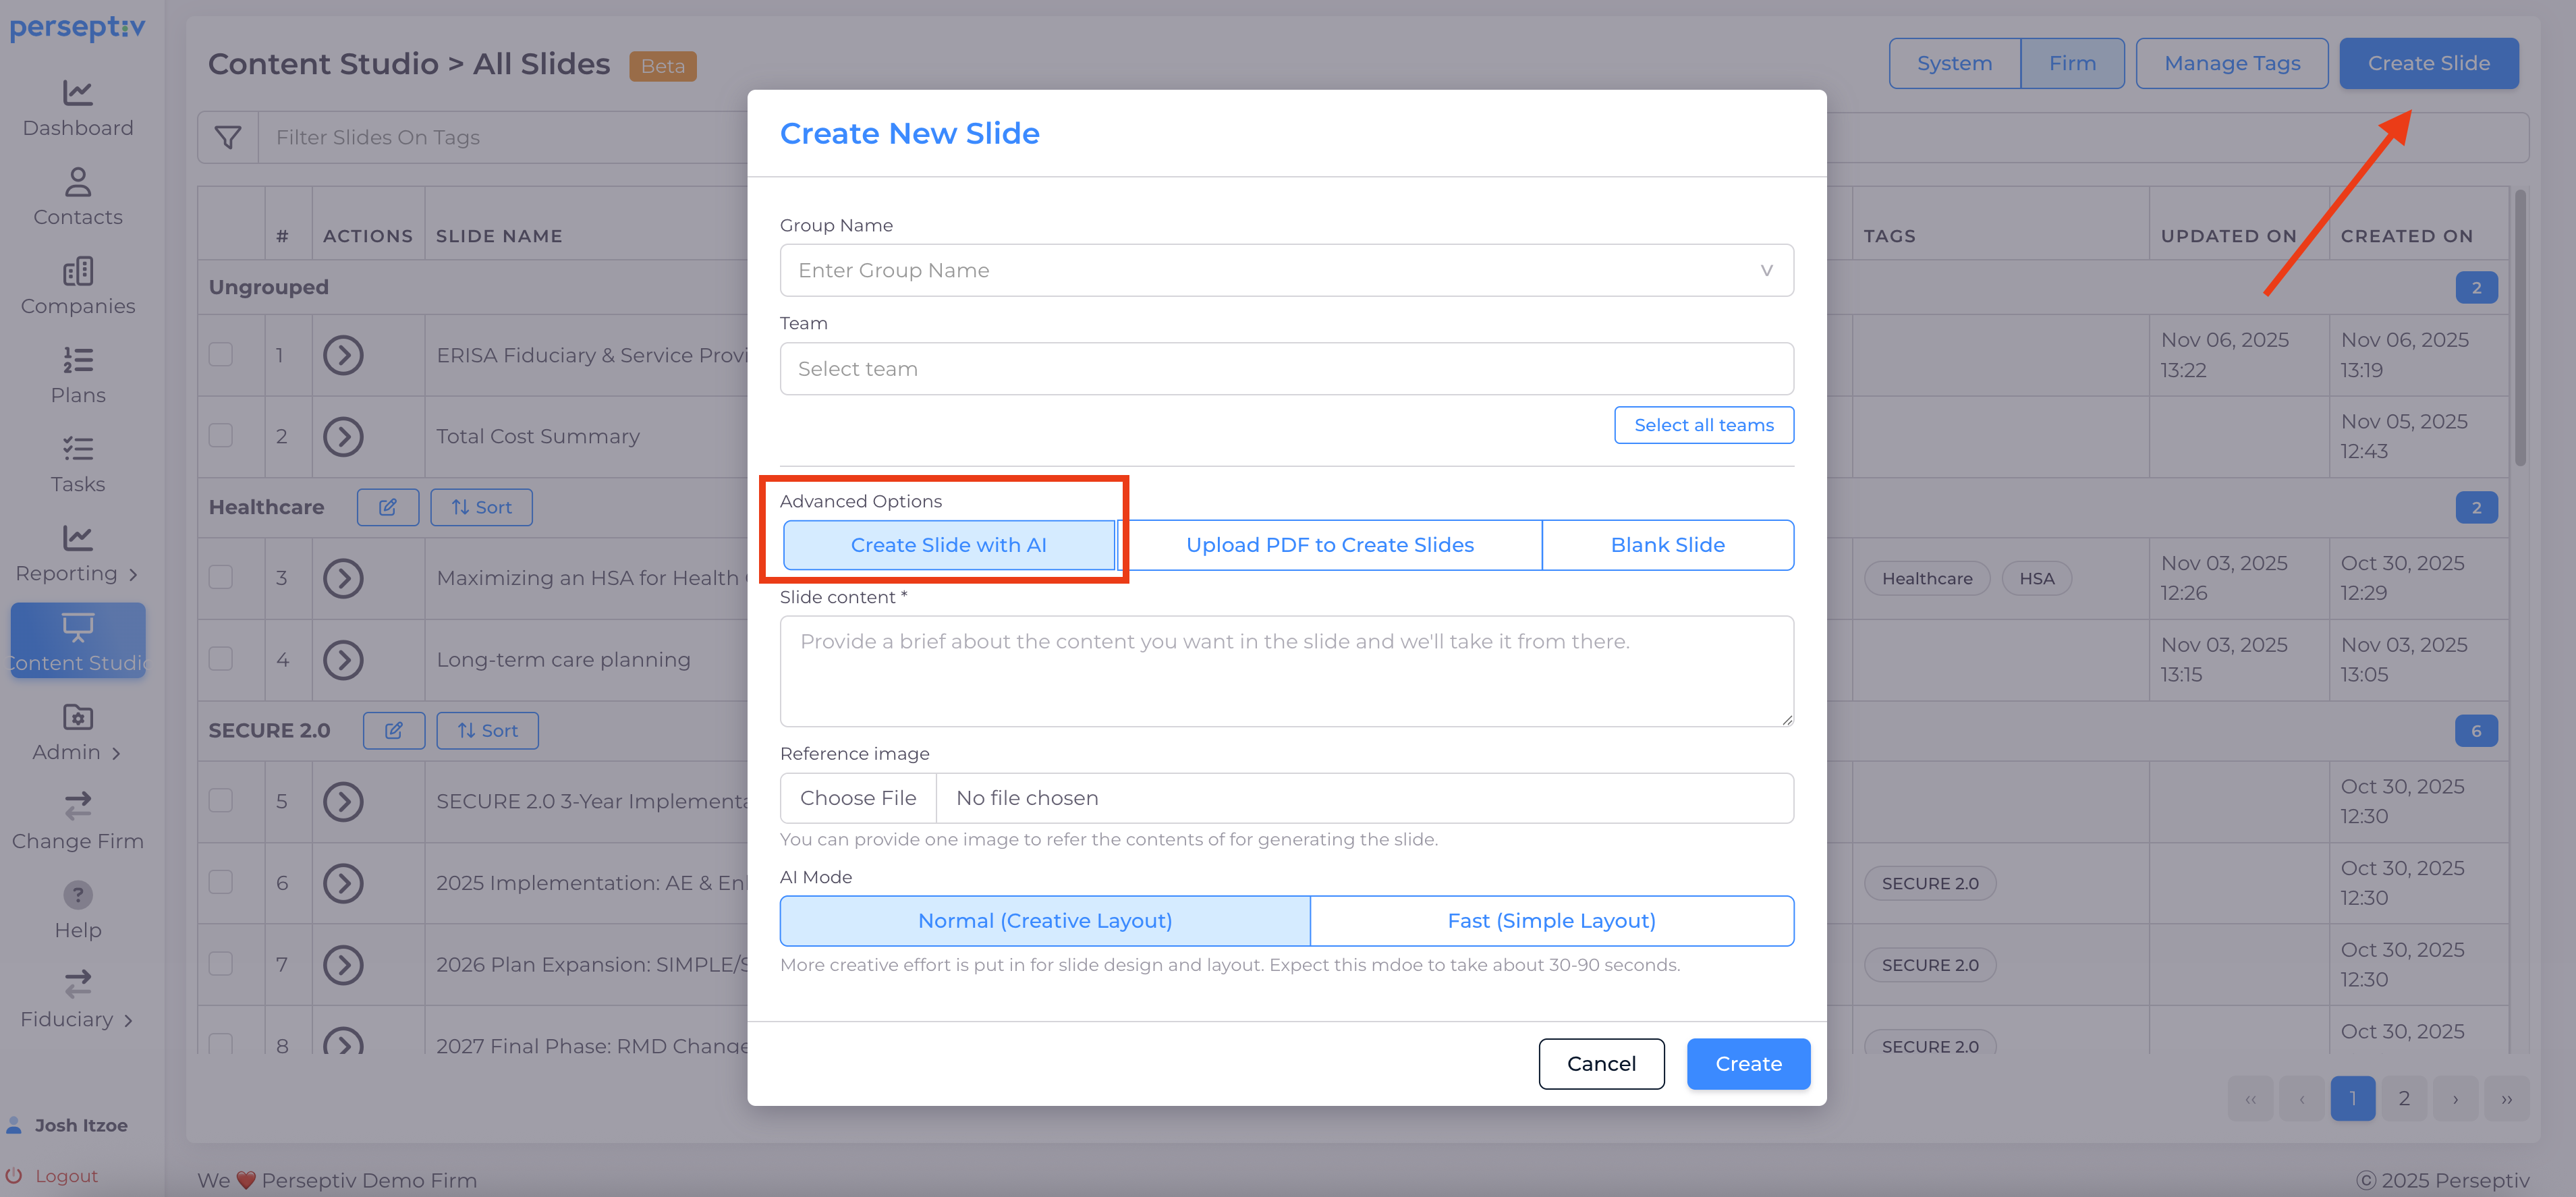Click the Select all teams button
2576x1197 pixels.
tap(1703, 425)
